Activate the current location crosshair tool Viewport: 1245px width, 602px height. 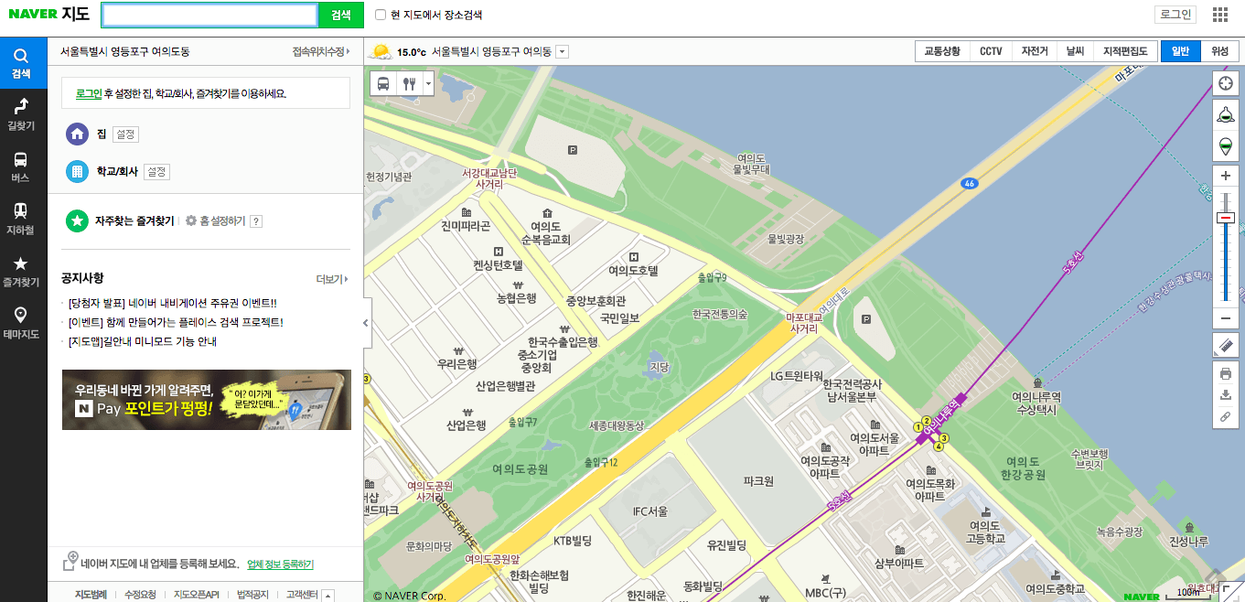tap(1226, 83)
